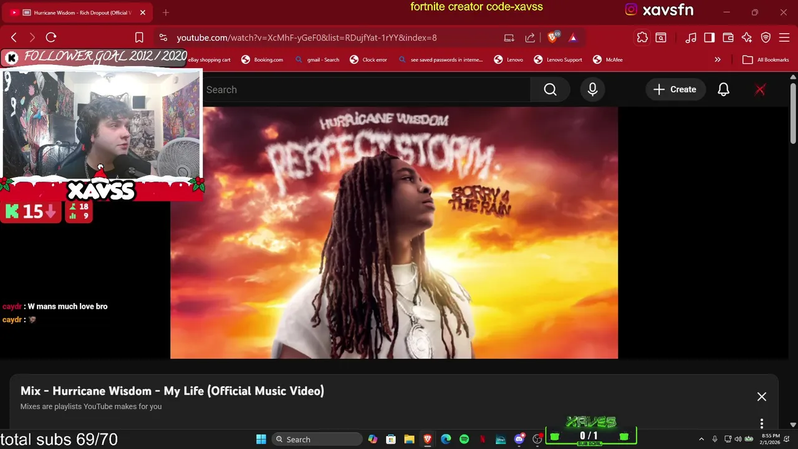798x449 pixels.
Task: Click the system tray microphone icon
Action: (714, 439)
